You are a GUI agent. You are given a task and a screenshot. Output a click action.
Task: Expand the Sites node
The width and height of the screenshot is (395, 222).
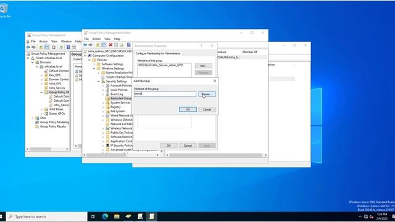[33, 118]
